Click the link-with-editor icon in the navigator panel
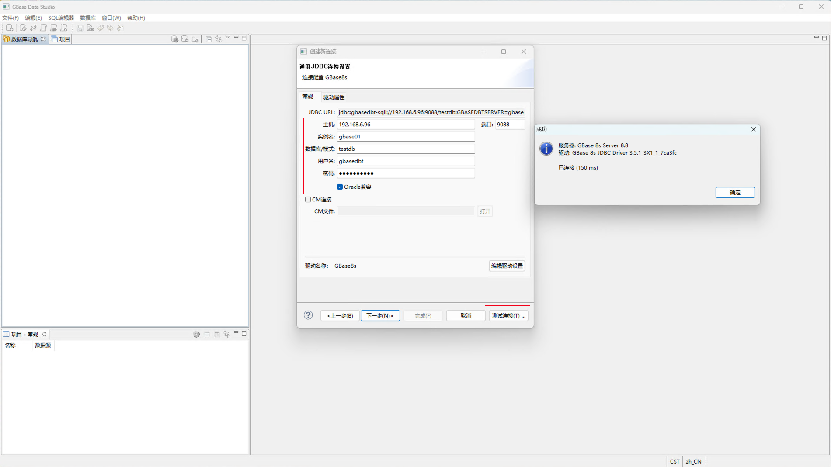This screenshot has height=467, width=831. click(x=219, y=38)
